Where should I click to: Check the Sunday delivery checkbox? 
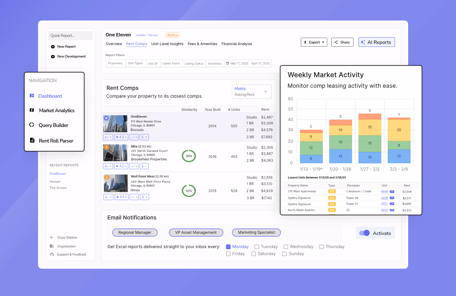pyautogui.click(x=284, y=254)
